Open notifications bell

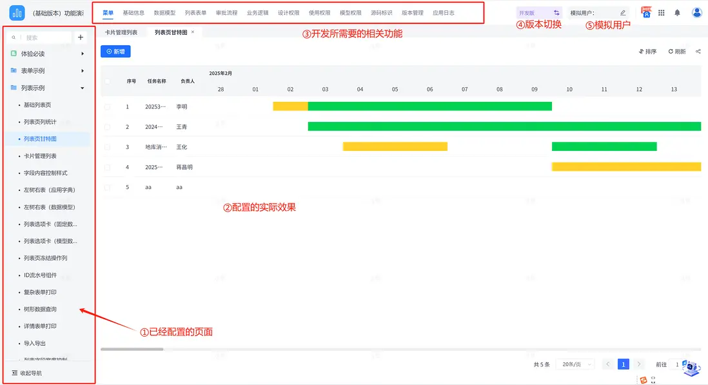[x=677, y=13]
